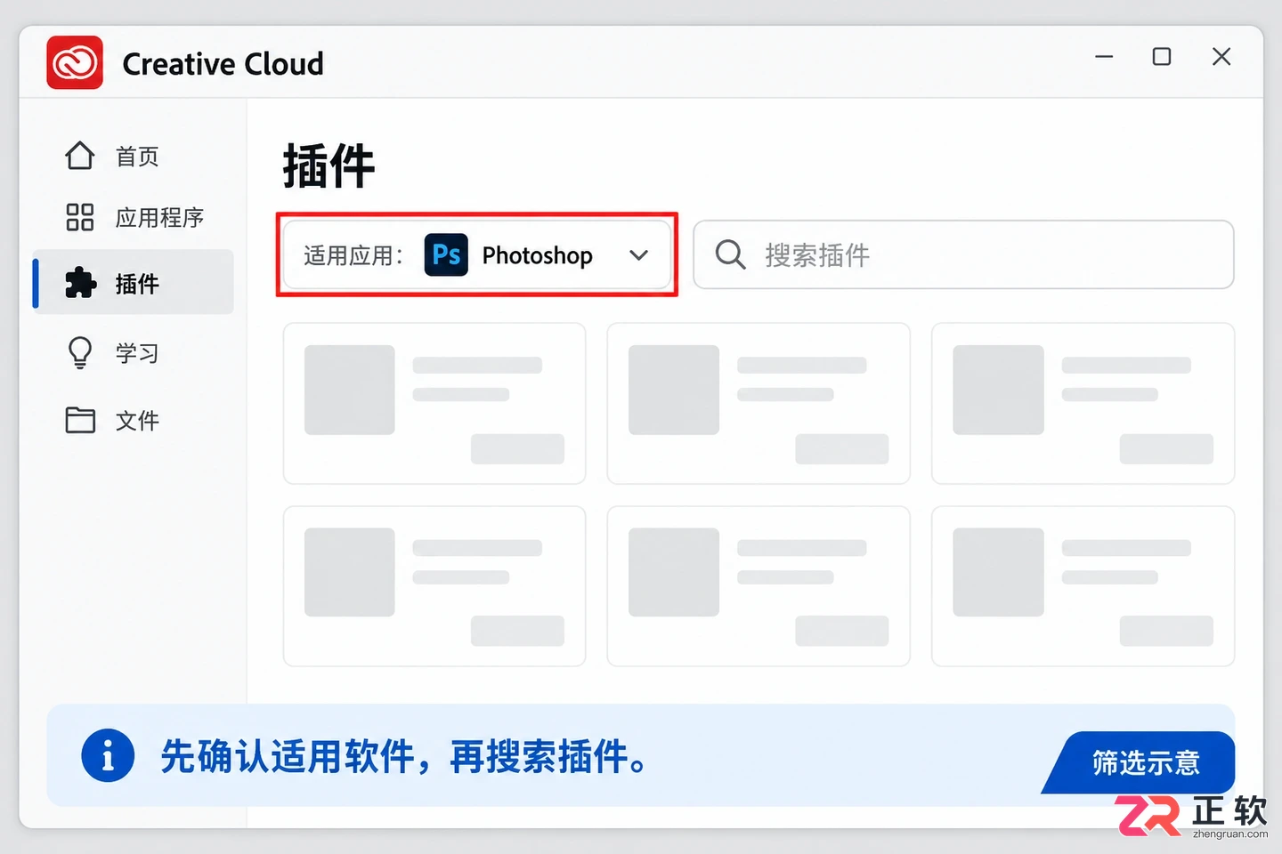Click the 搜索插件 search field
This screenshot has height=854, width=1282.
click(x=963, y=254)
